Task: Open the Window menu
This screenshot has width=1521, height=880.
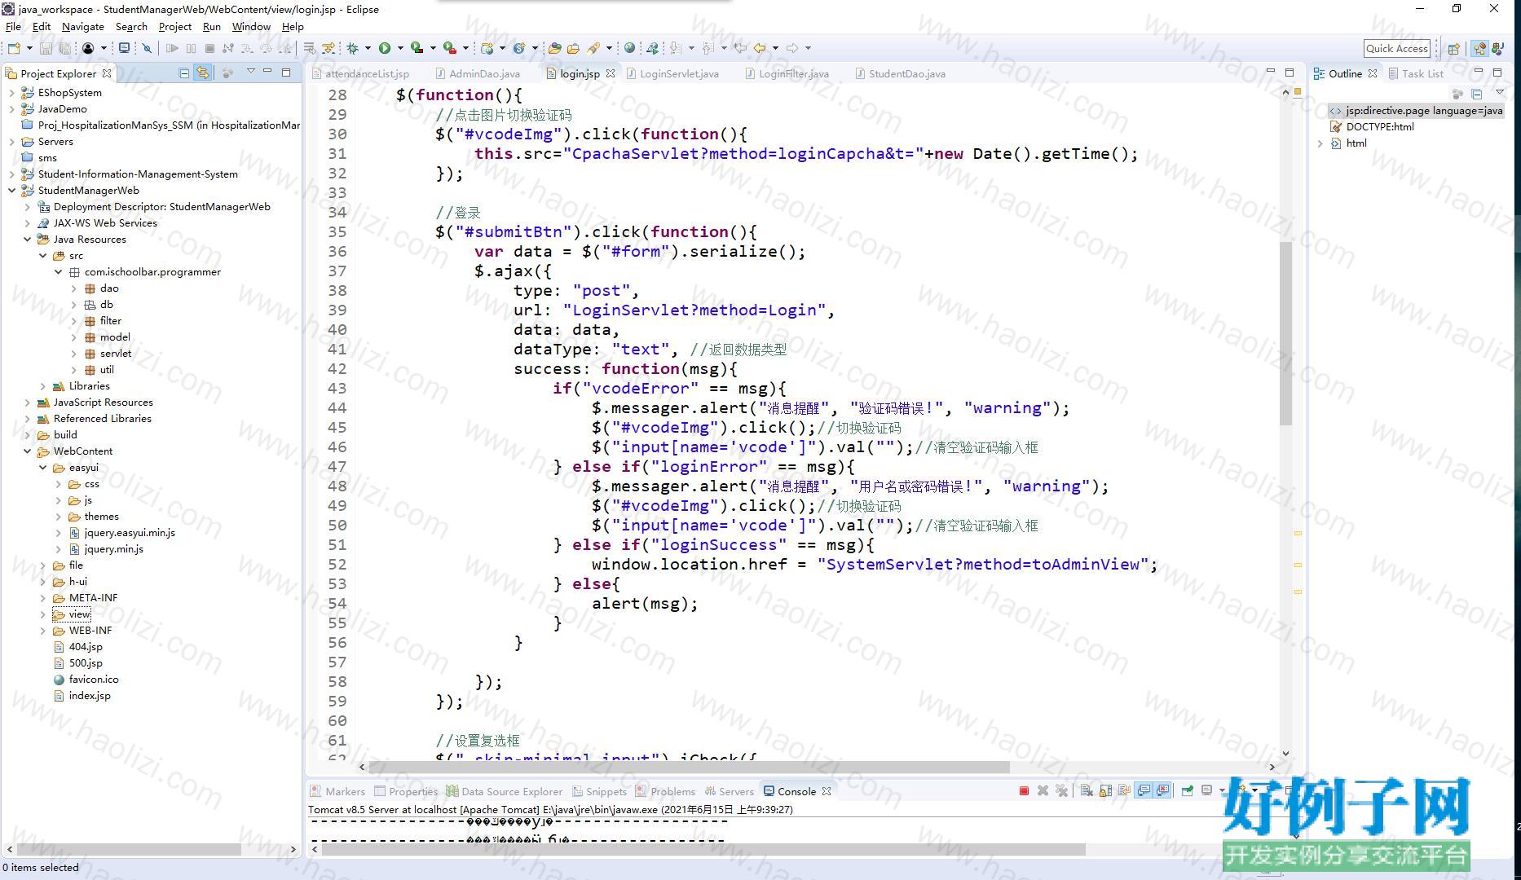Action: pos(251,27)
